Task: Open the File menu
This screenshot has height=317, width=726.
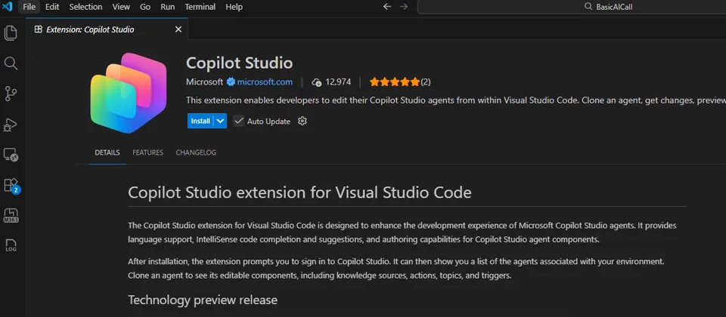Action: tap(29, 7)
